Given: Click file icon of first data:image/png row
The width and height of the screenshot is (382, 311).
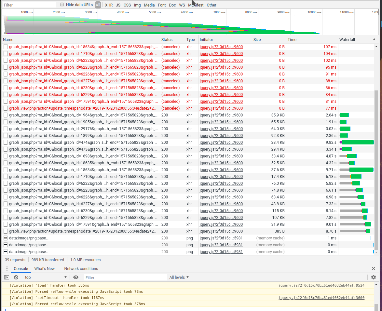Looking at the screenshot, I should pos(6,238).
